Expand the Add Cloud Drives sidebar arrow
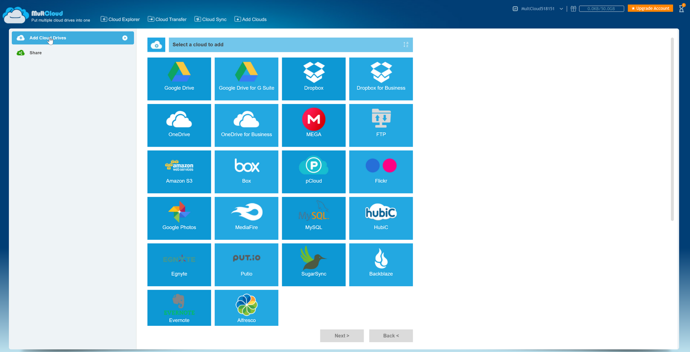Image resolution: width=690 pixels, height=352 pixels. (125, 38)
